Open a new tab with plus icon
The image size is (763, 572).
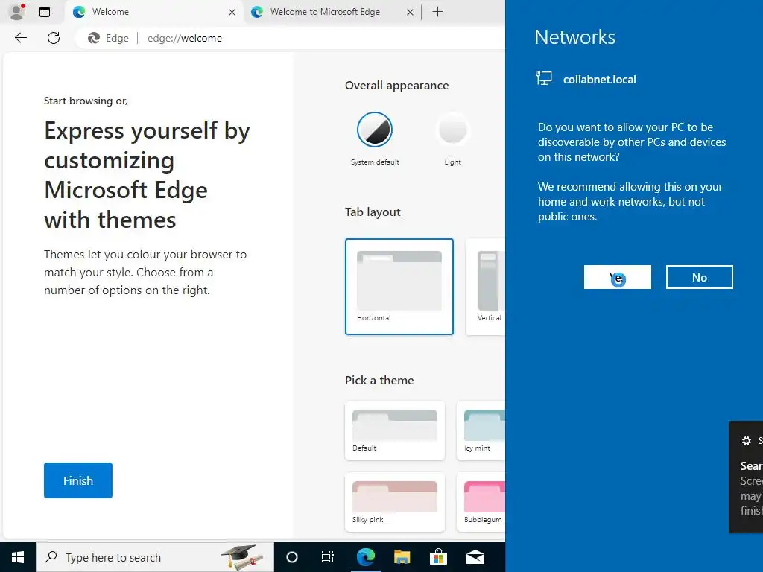(437, 12)
